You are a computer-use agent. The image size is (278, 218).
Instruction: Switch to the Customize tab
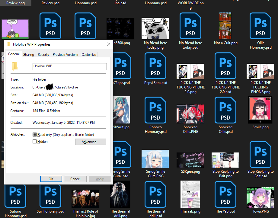pyautogui.click(x=89, y=55)
